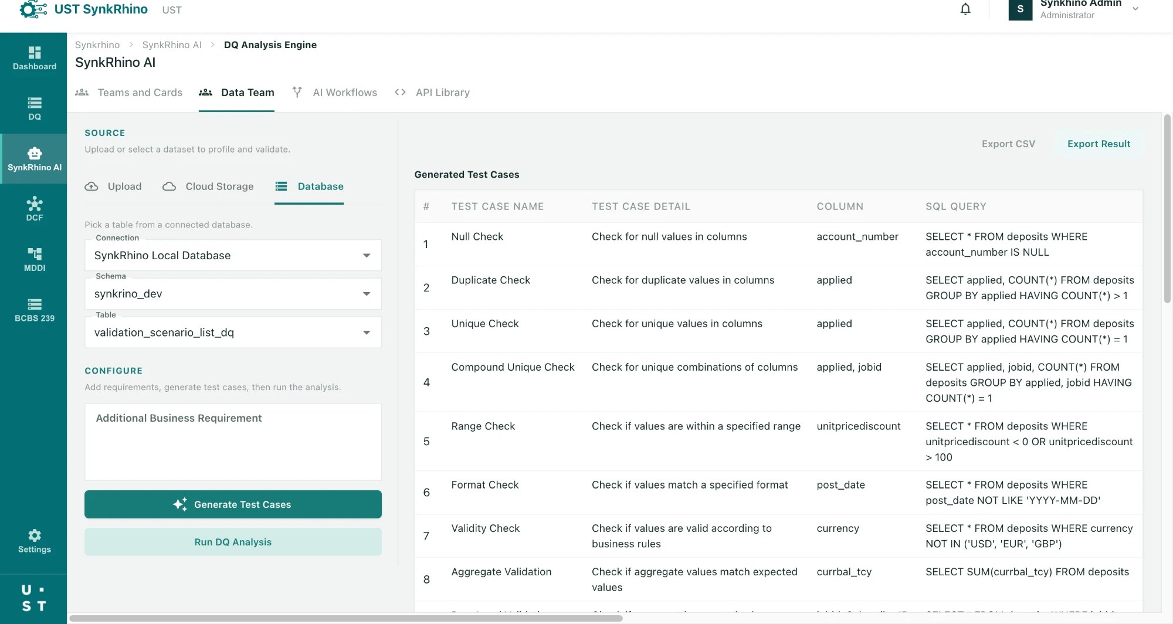Image resolution: width=1173 pixels, height=624 pixels.
Task: Click the post_date column cell
Action: (840, 485)
